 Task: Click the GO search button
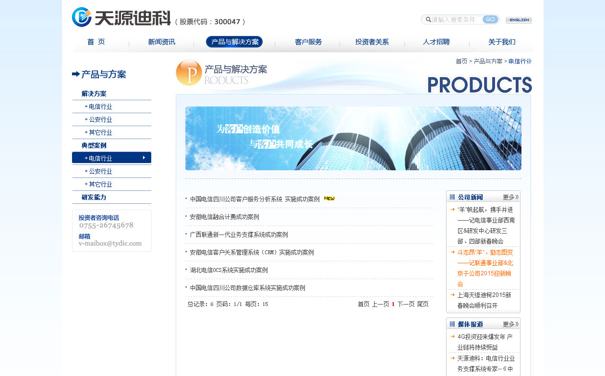pyautogui.click(x=490, y=19)
